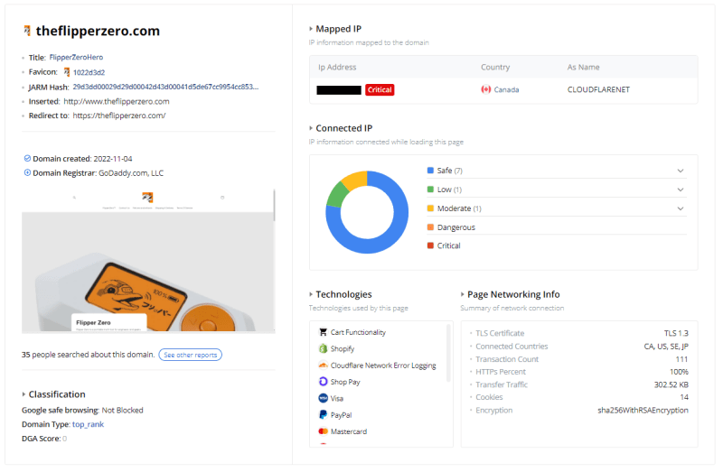Collapse the Page Networking Info triangle

point(463,294)
